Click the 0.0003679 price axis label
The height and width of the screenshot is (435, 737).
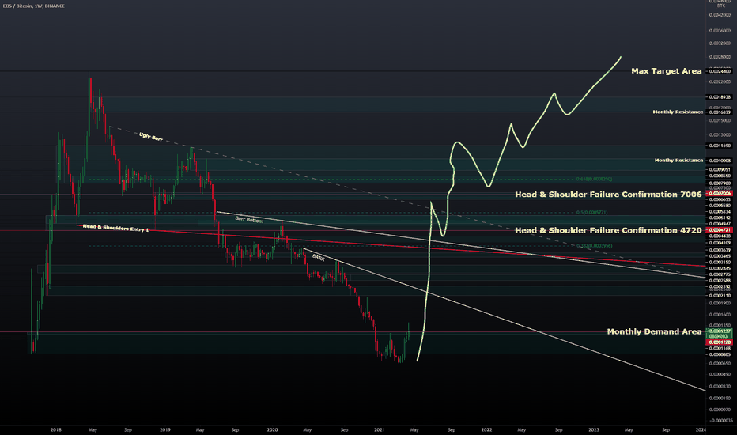[x=720, y=250]
